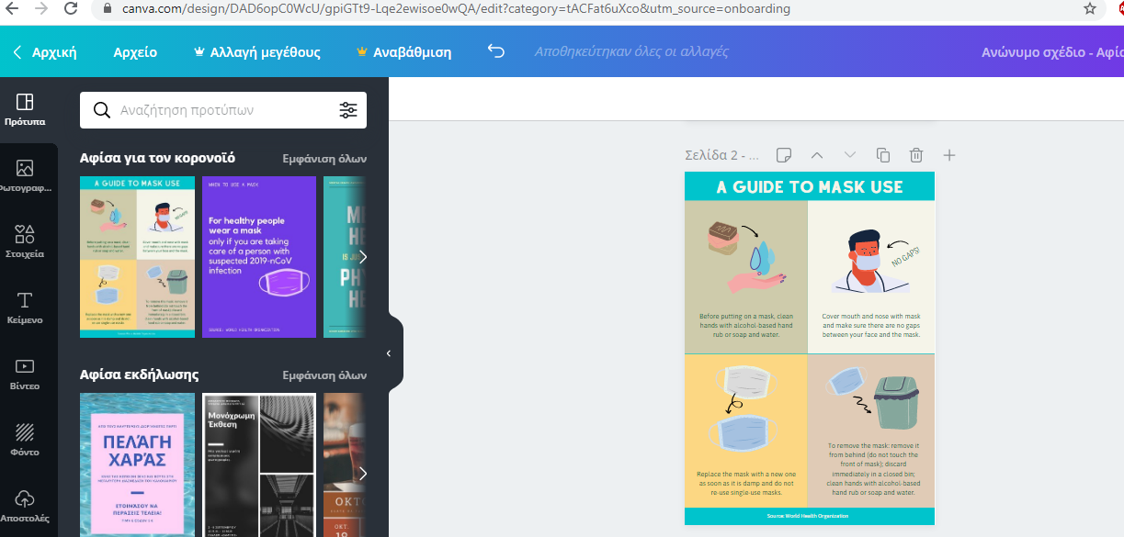This screenshot has width=1124, height=537.
Task: Add new page with plus icon
Action: click(949, 155)
